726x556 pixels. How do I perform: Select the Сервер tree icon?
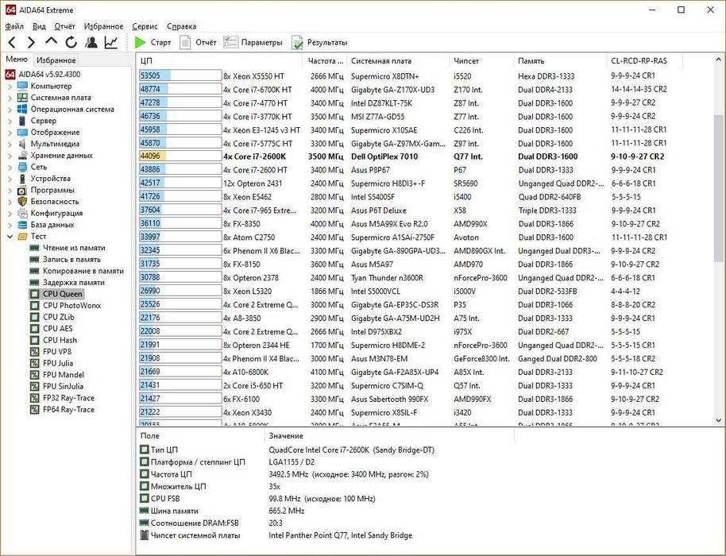click(22, 121)
